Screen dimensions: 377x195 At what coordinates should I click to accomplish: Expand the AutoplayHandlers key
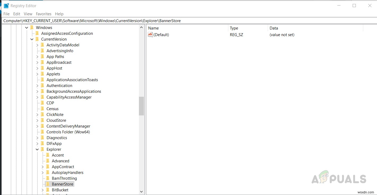[x=43, y=173]
